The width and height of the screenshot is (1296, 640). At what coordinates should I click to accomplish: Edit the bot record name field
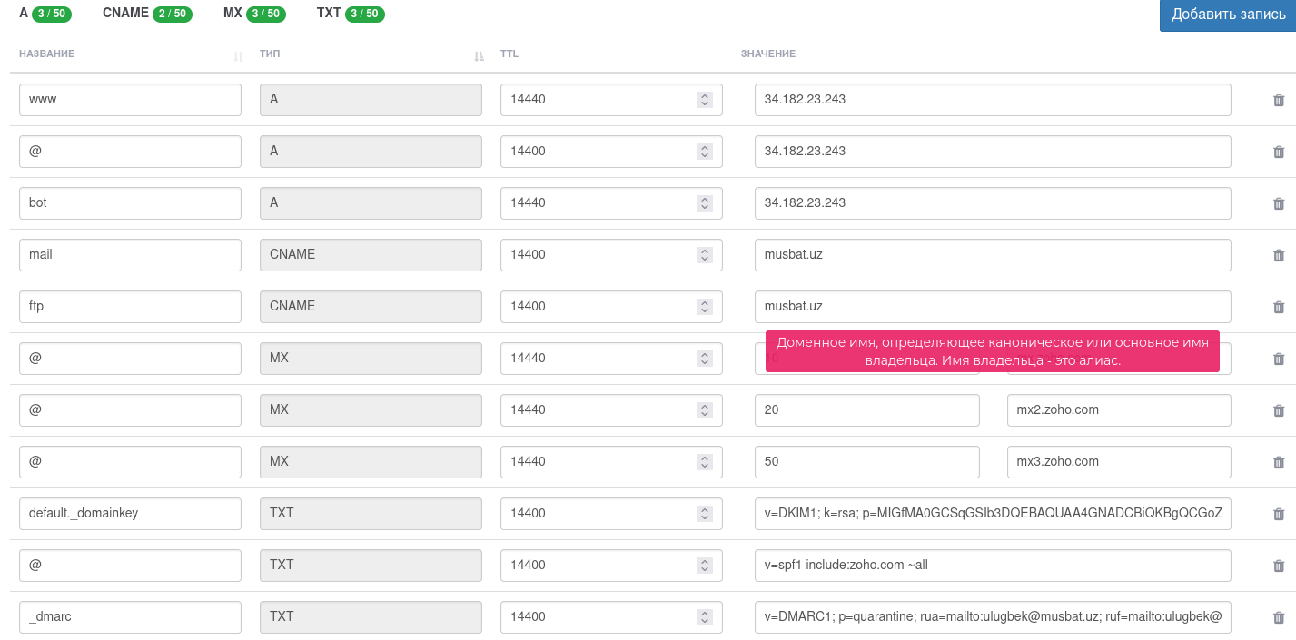coord(130,203)
